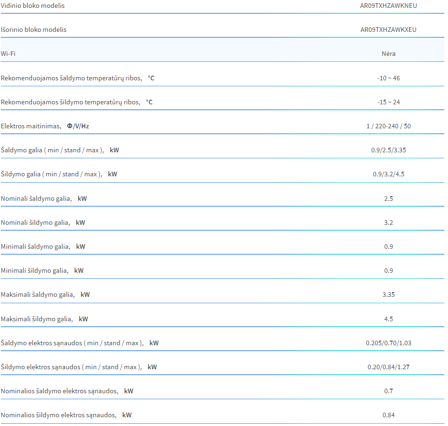
Task: Click indoor unit model AR09TXHZAWKNEU
Action: [x=388, y=6]
